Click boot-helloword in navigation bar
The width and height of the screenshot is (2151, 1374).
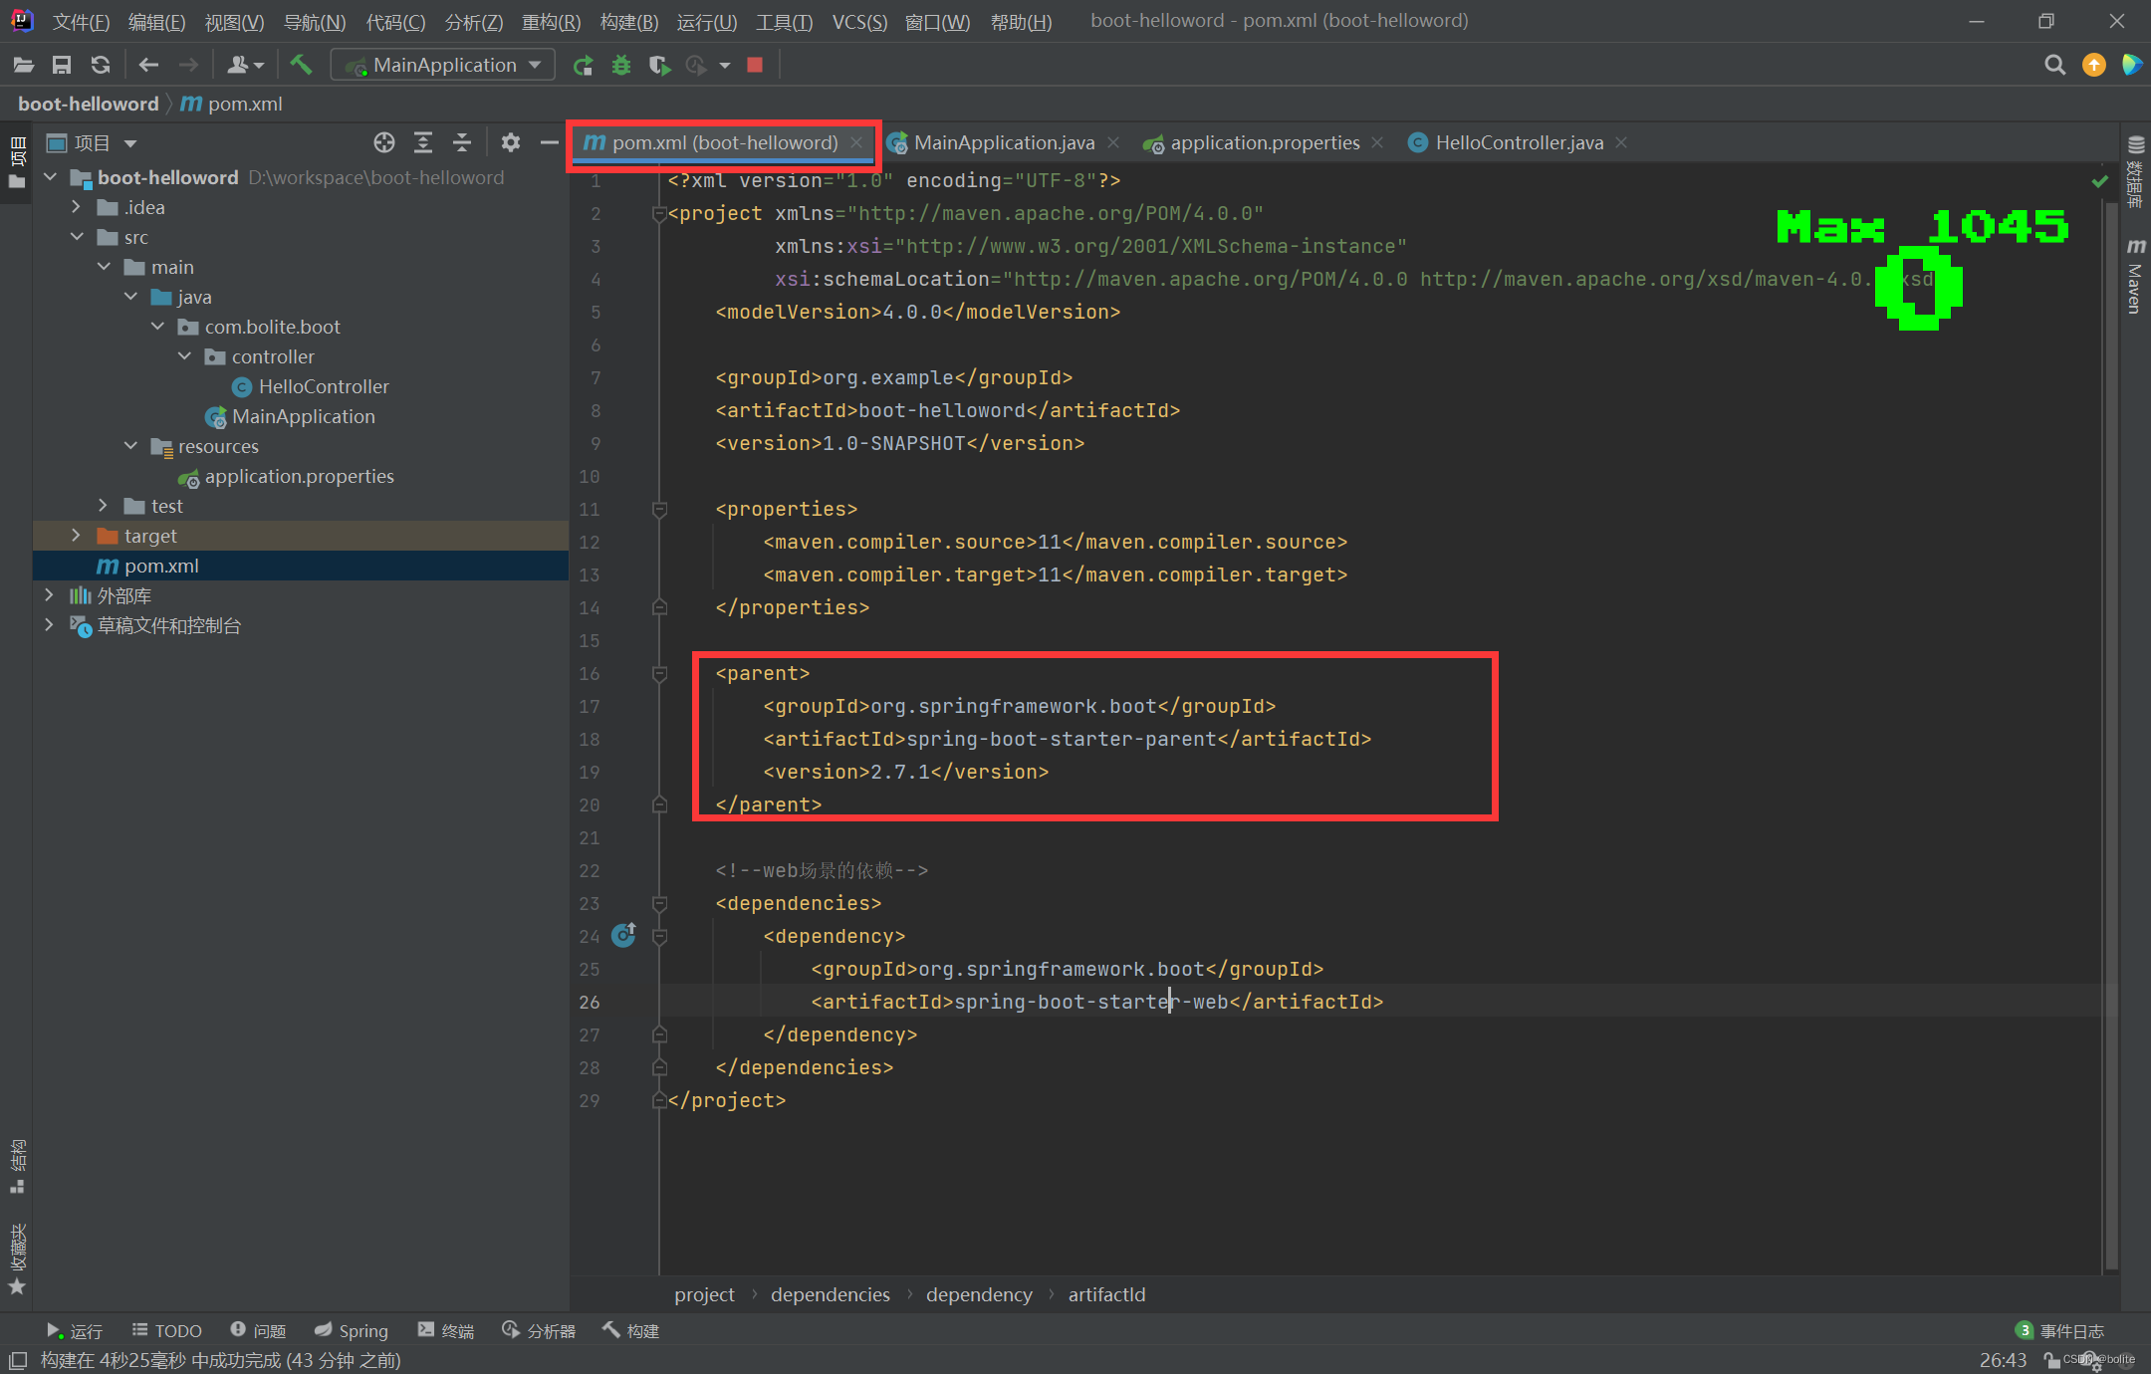tap(89, 104)
